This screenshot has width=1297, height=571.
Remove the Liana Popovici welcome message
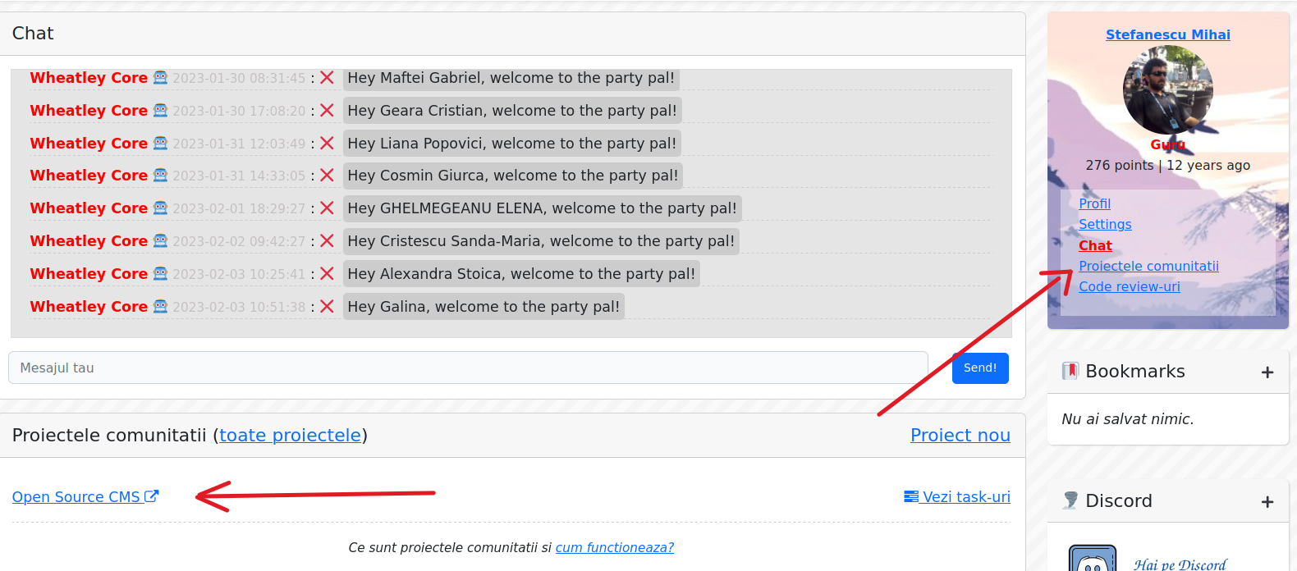point(327,144)
